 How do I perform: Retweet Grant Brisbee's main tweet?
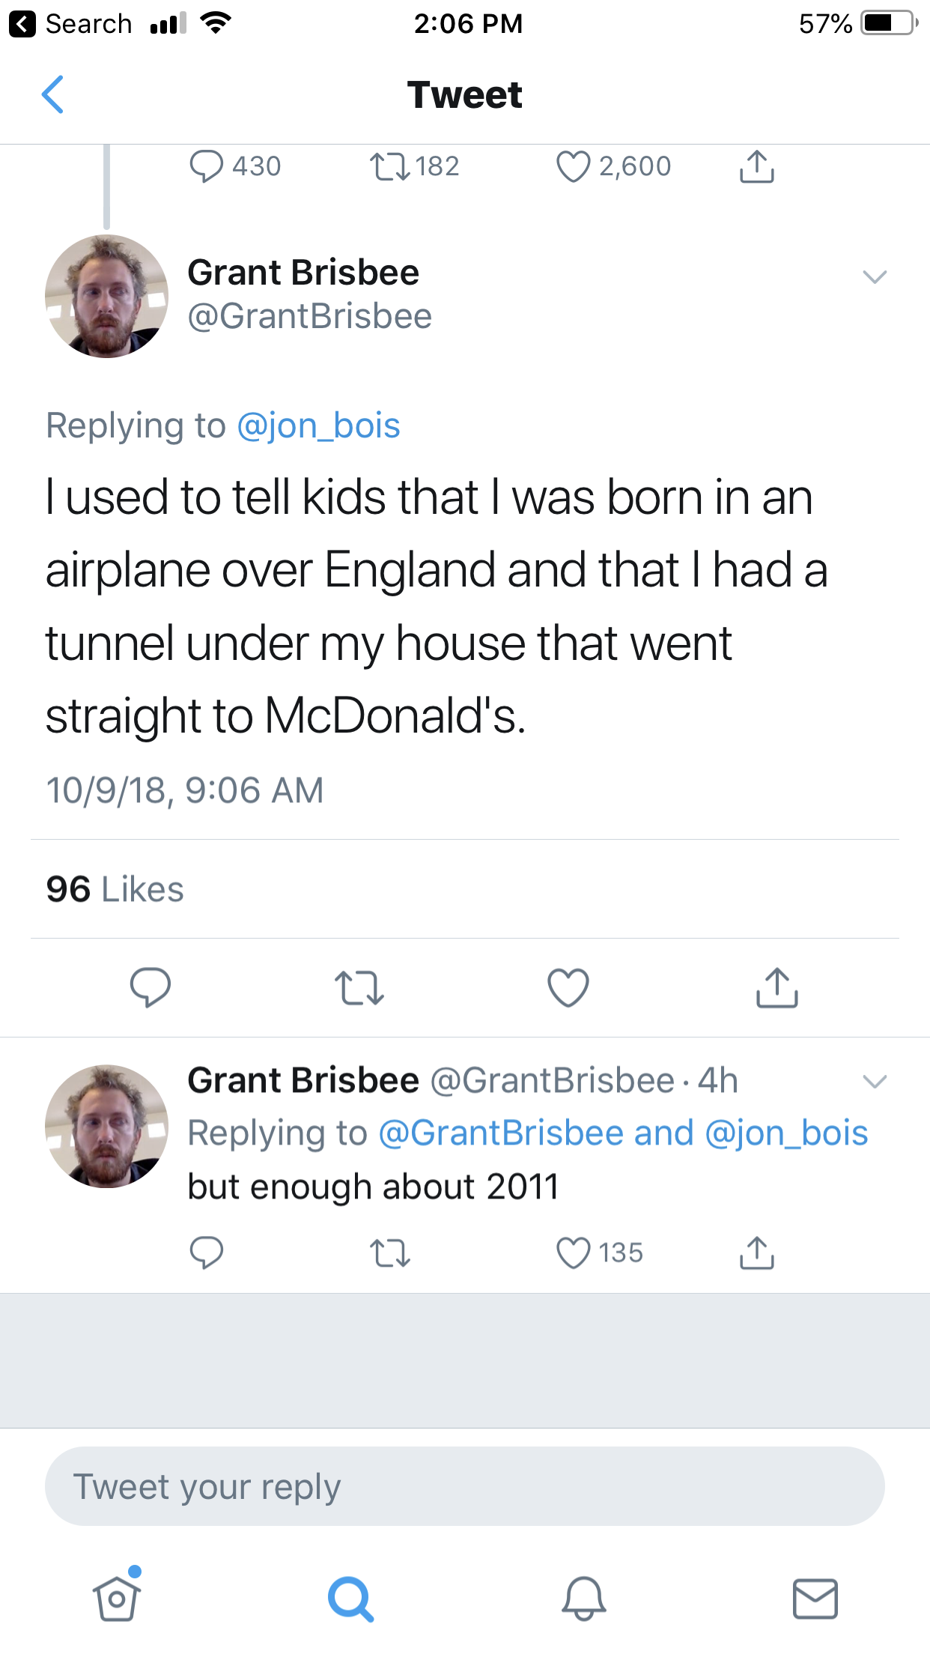pos(359,987)
